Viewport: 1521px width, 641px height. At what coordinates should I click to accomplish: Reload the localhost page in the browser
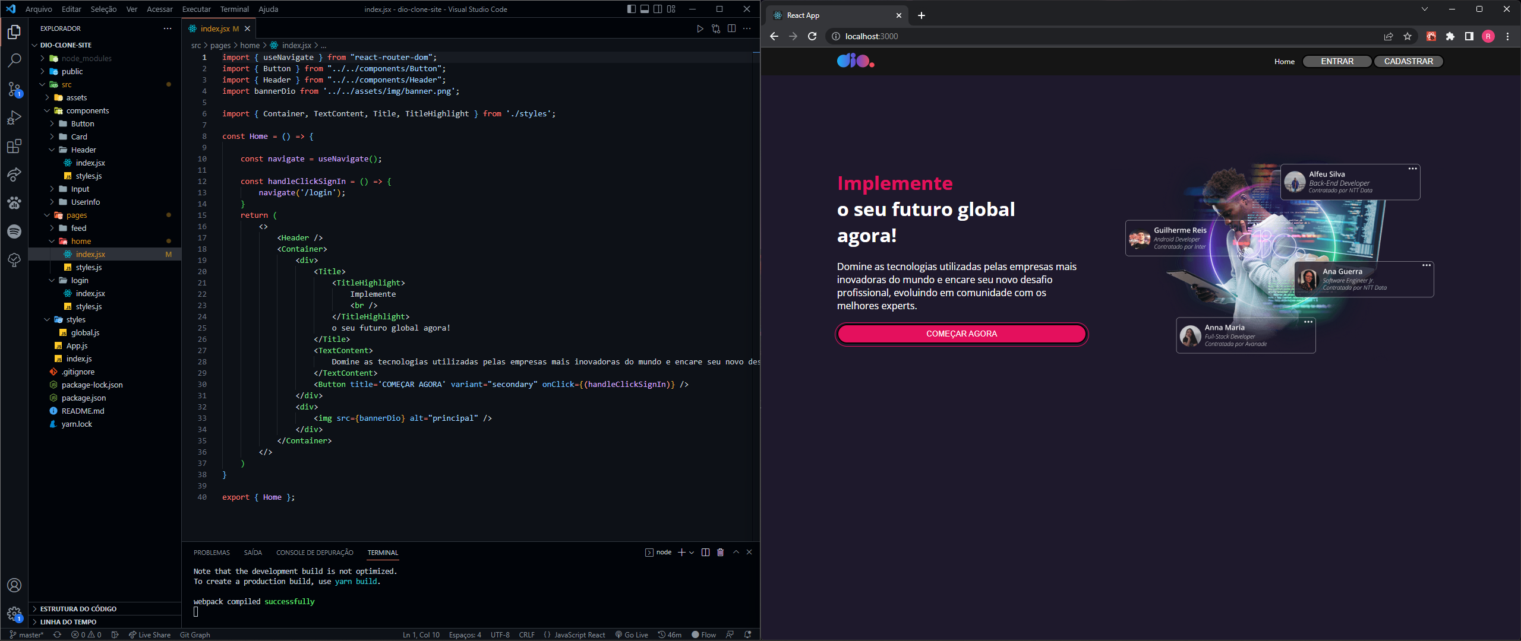tap(812, 36)
